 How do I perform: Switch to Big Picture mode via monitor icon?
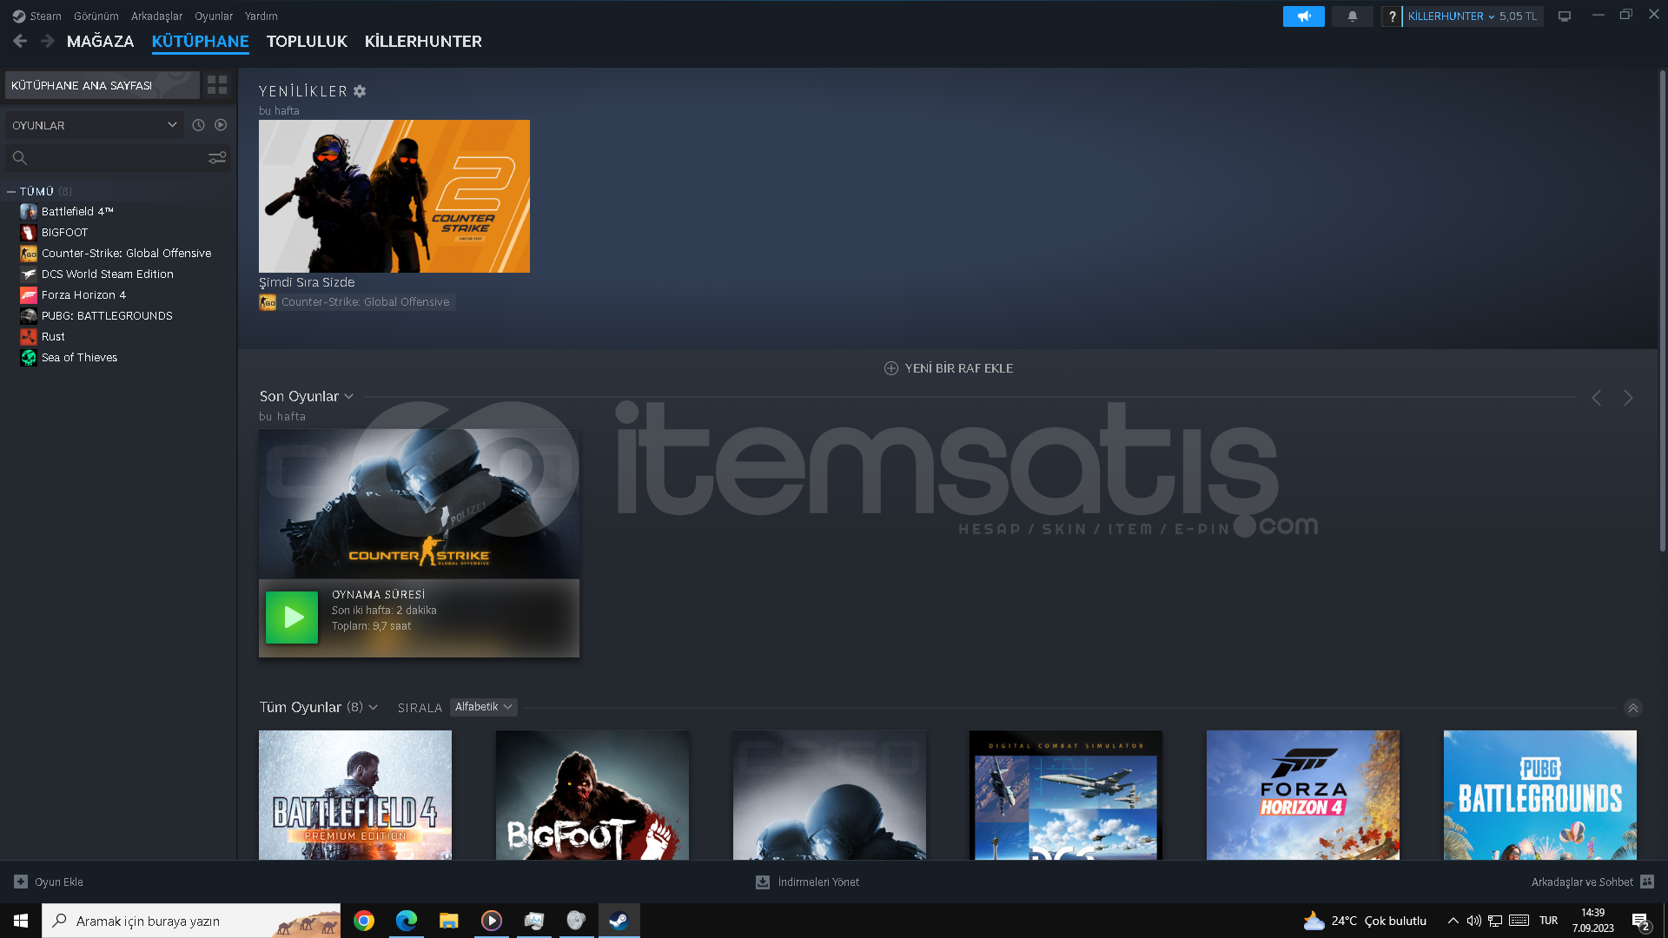click(1565, 17)
